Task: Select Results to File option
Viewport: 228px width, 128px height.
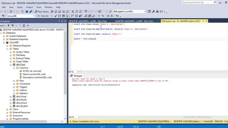Action: pyautogui.click(x=93, y=16)
